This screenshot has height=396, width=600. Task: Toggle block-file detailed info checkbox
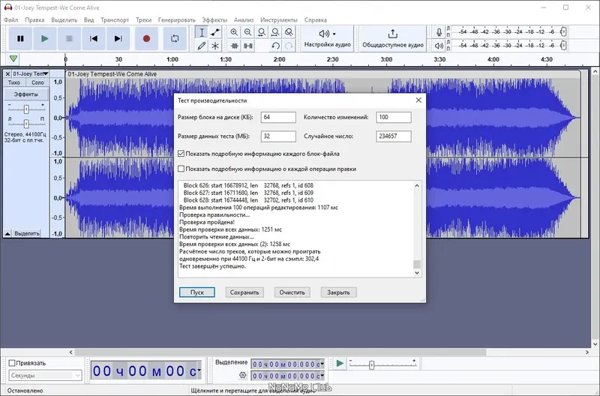181,154
